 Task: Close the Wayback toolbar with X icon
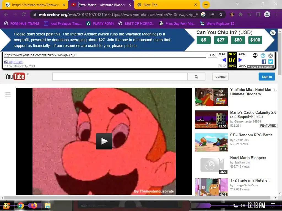point(270,55)
